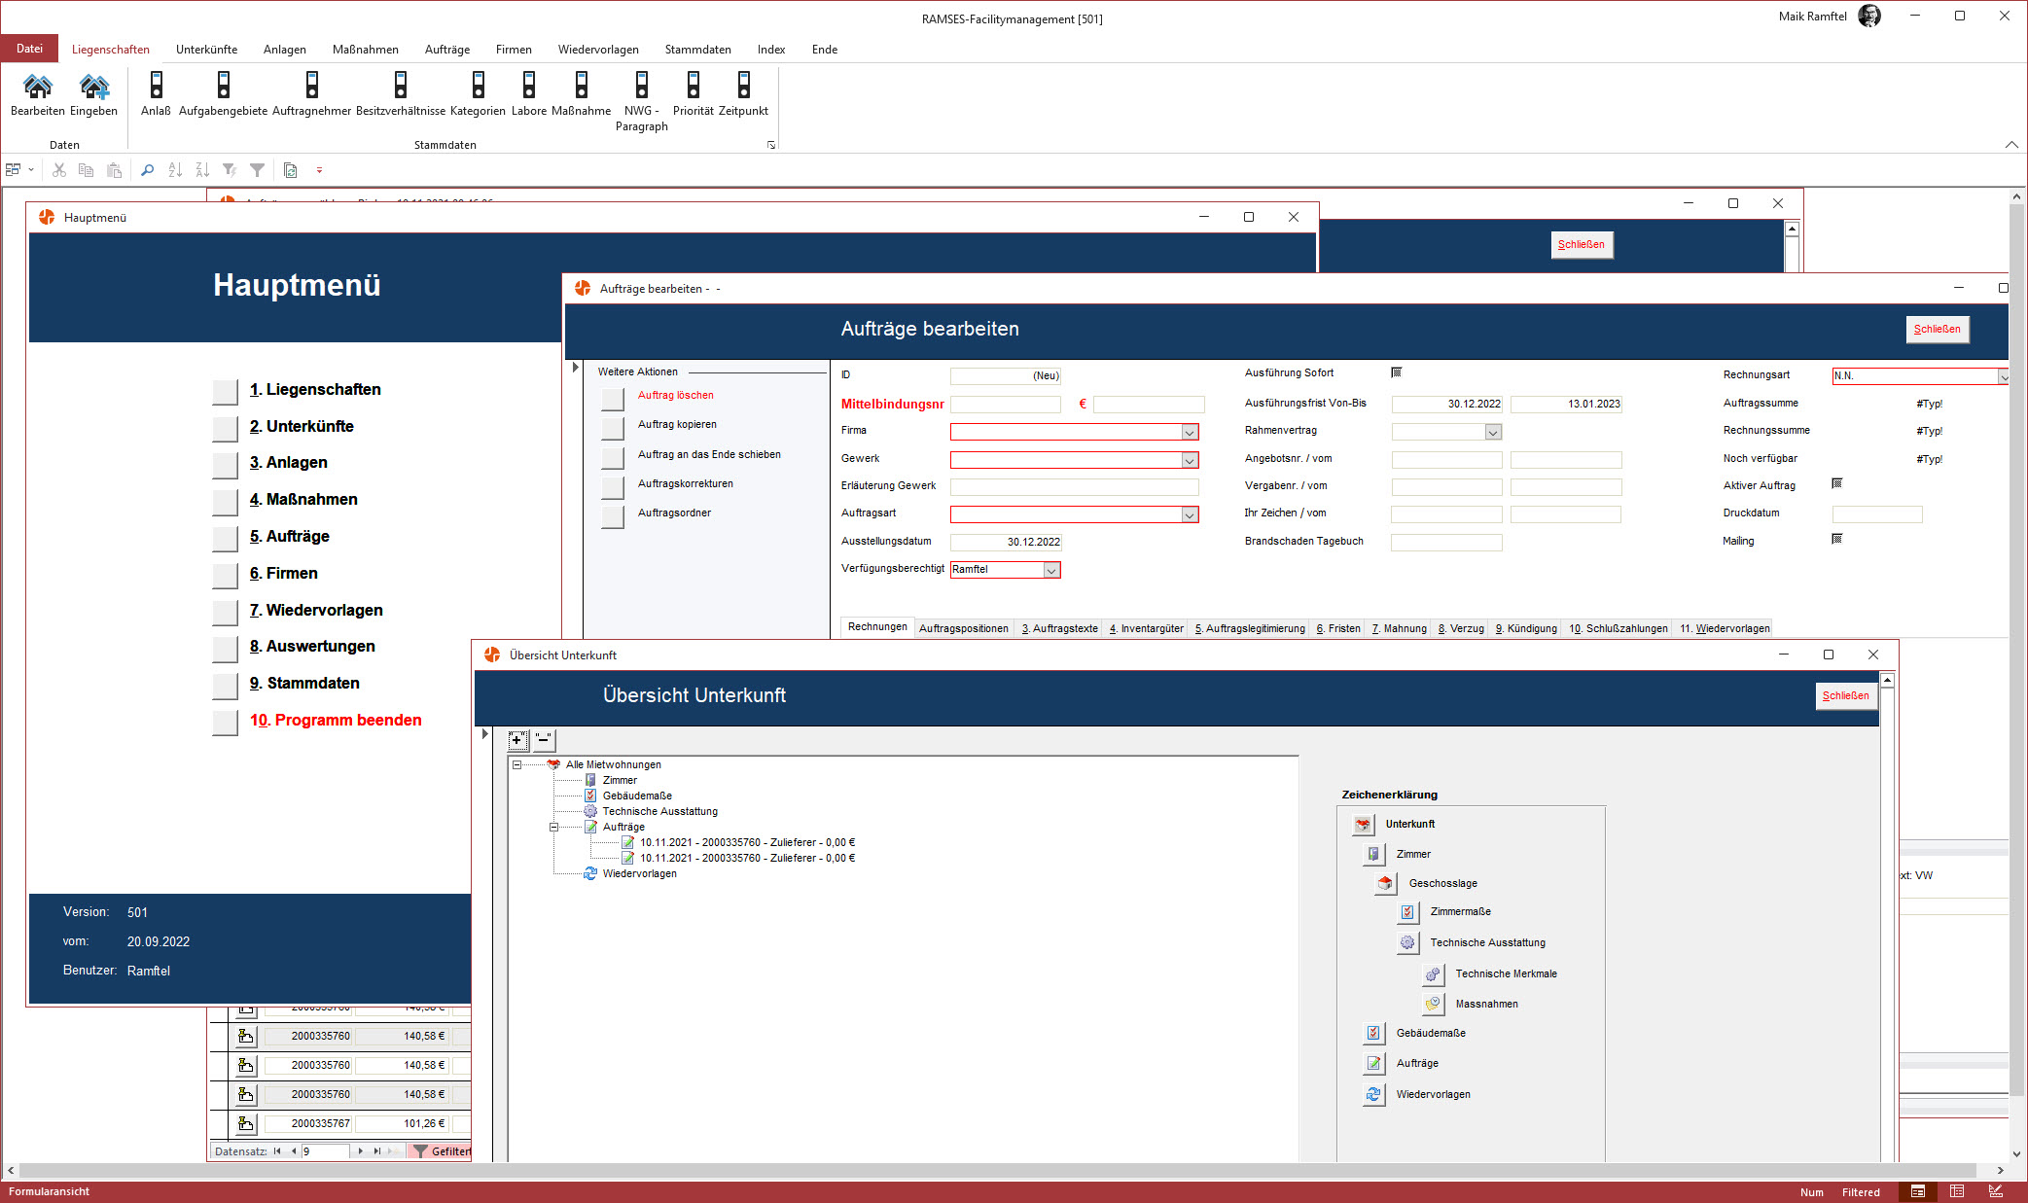This screenshot has width=2028, height=1203.
Task: Open the Rechnungsart dropdown
Action: point(2004,376)
